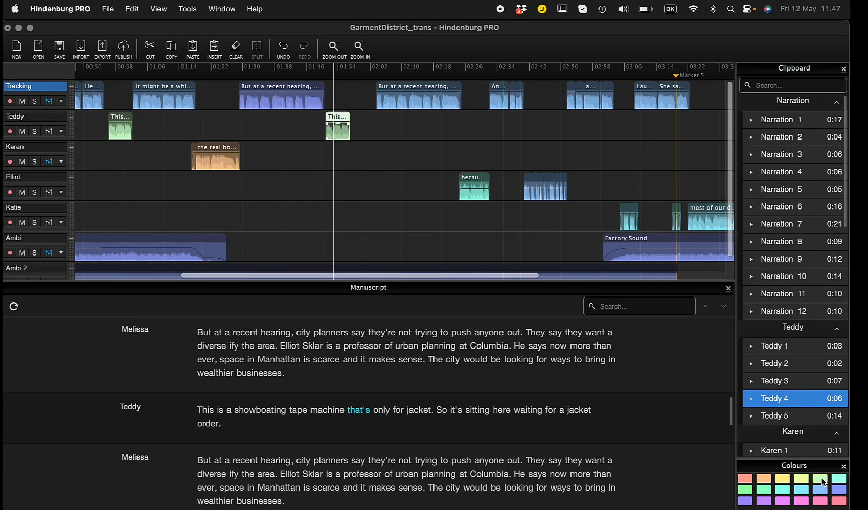This screenshot has width=868, height=510.
Task: Save the session using SAVE icon
Action: pyautogui.click(x=59, y=50)
